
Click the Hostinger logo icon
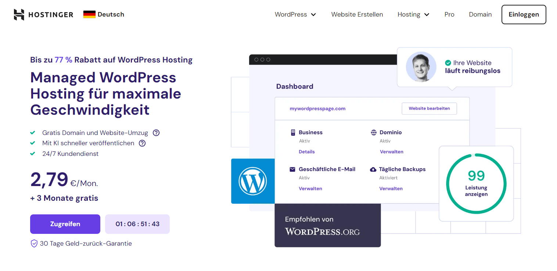click(x=19, y=14)
